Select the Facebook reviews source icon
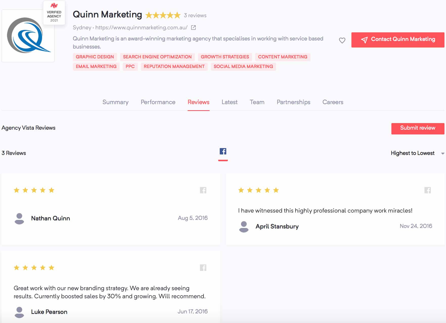Screen dimensions: 446x323 tap(223, 151)
